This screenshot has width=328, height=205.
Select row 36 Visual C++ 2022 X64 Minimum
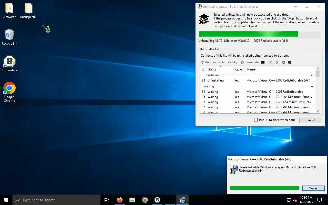click(258, 102)
